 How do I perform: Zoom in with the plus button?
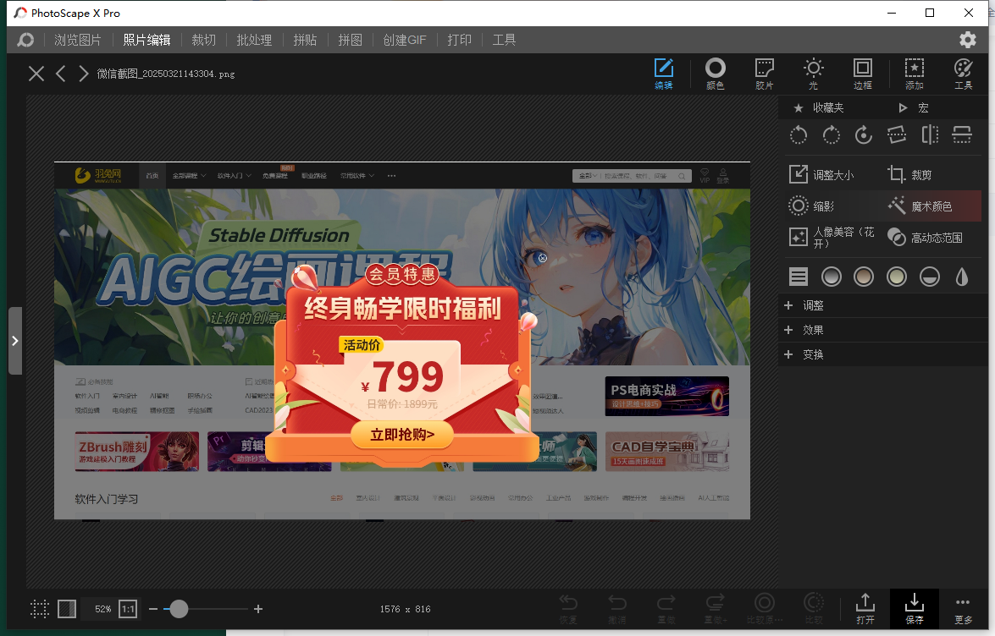tap(258, 609)
